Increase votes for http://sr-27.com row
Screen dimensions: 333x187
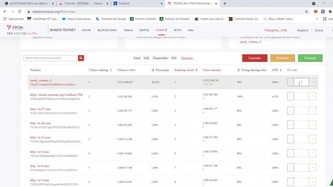click(x=312, y=111)
